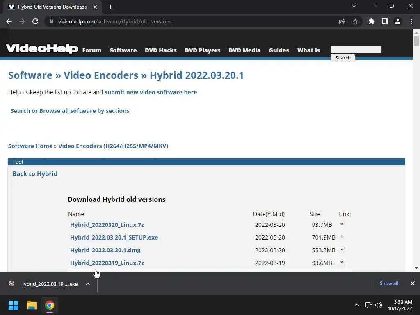Open Video Encoders (H264/H265/MP4/MKV) breadcrumb

[113, 146]
